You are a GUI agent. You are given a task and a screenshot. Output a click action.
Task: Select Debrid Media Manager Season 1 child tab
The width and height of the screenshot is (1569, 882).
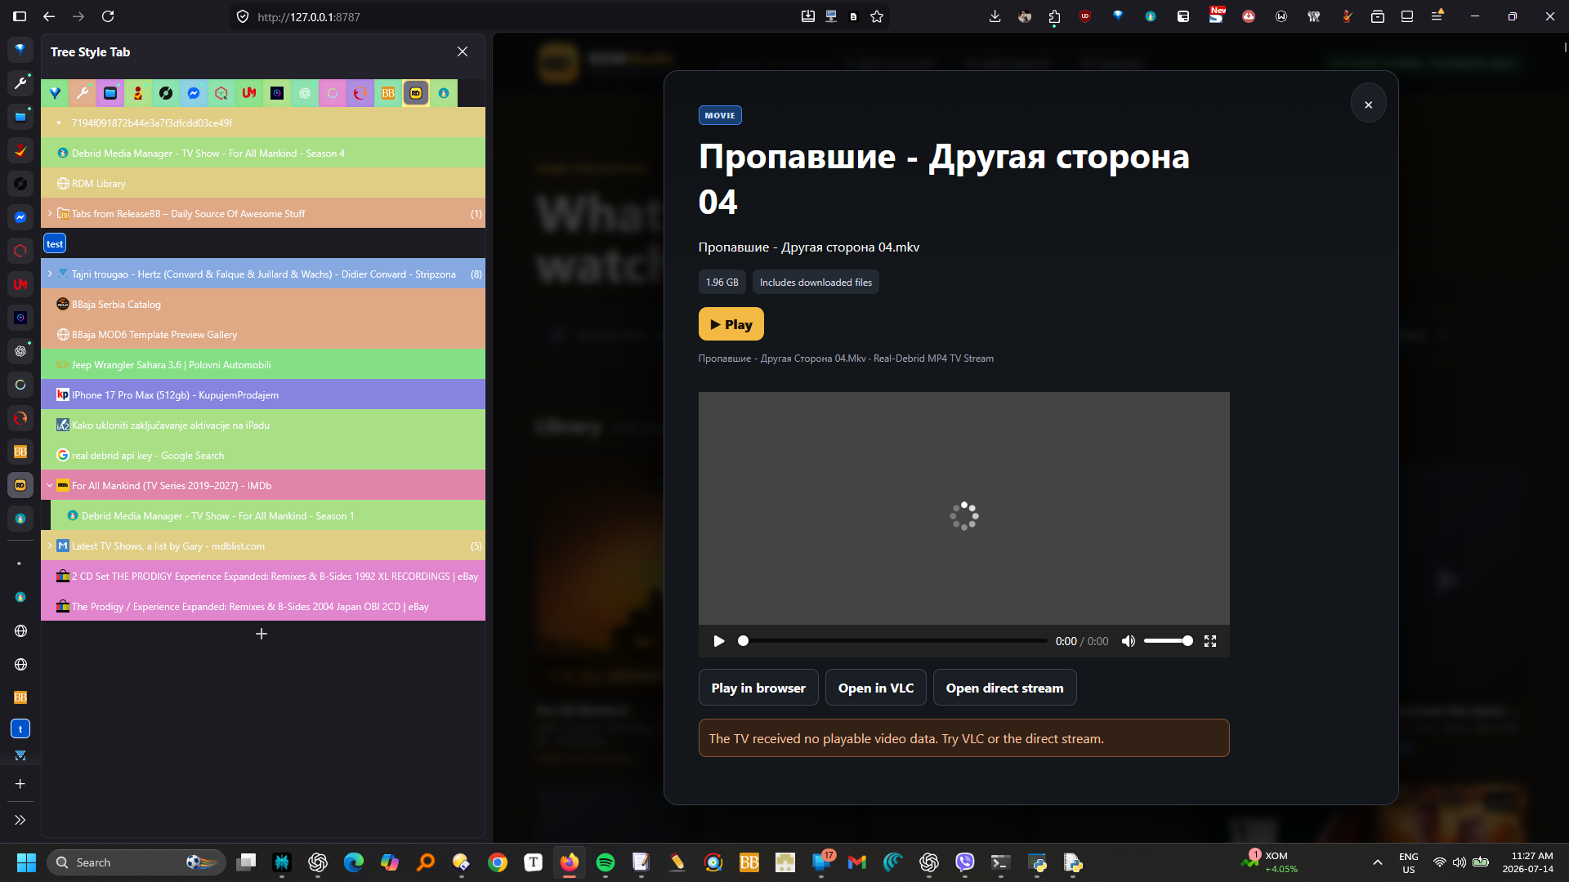[268, 515]
